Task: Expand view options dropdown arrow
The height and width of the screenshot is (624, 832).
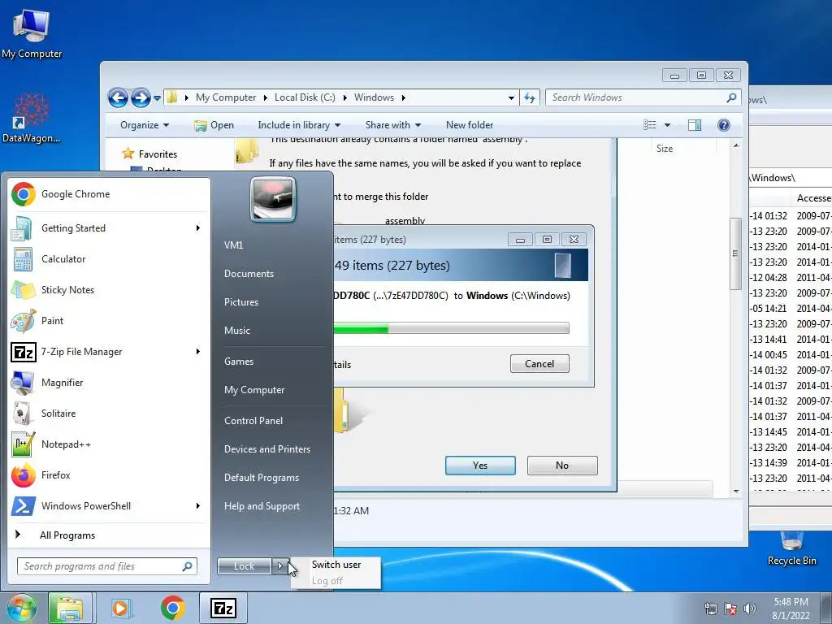Action: pos(668,125)
